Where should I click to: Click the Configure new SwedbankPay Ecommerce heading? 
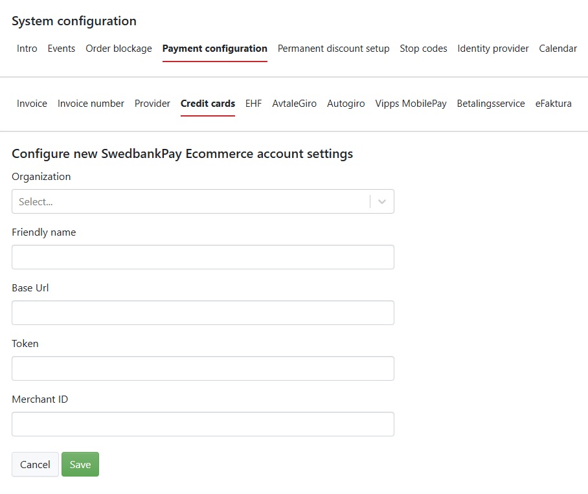182,153
